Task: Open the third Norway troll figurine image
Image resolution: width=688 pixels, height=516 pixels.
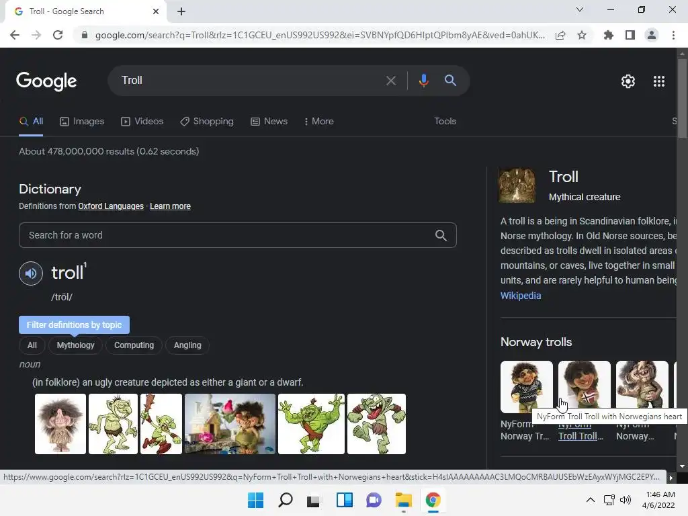Action: point(642,386)
